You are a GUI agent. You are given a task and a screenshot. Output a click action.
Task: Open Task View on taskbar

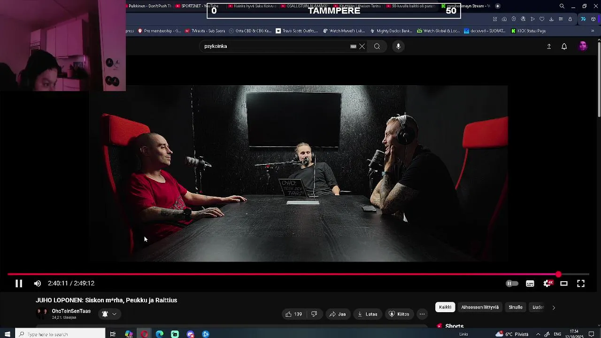point(113,334)
